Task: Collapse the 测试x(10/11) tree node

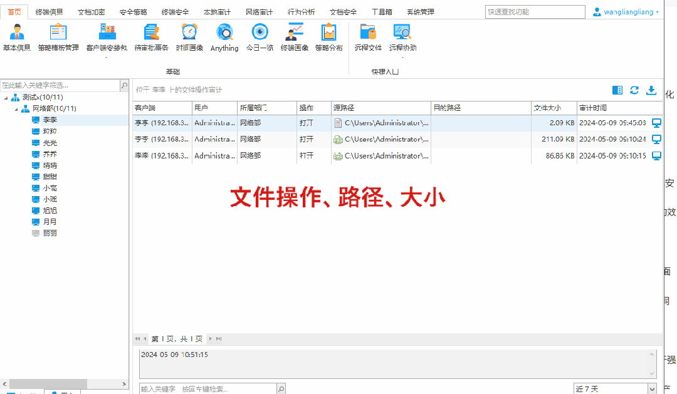Action: point(6,98)
